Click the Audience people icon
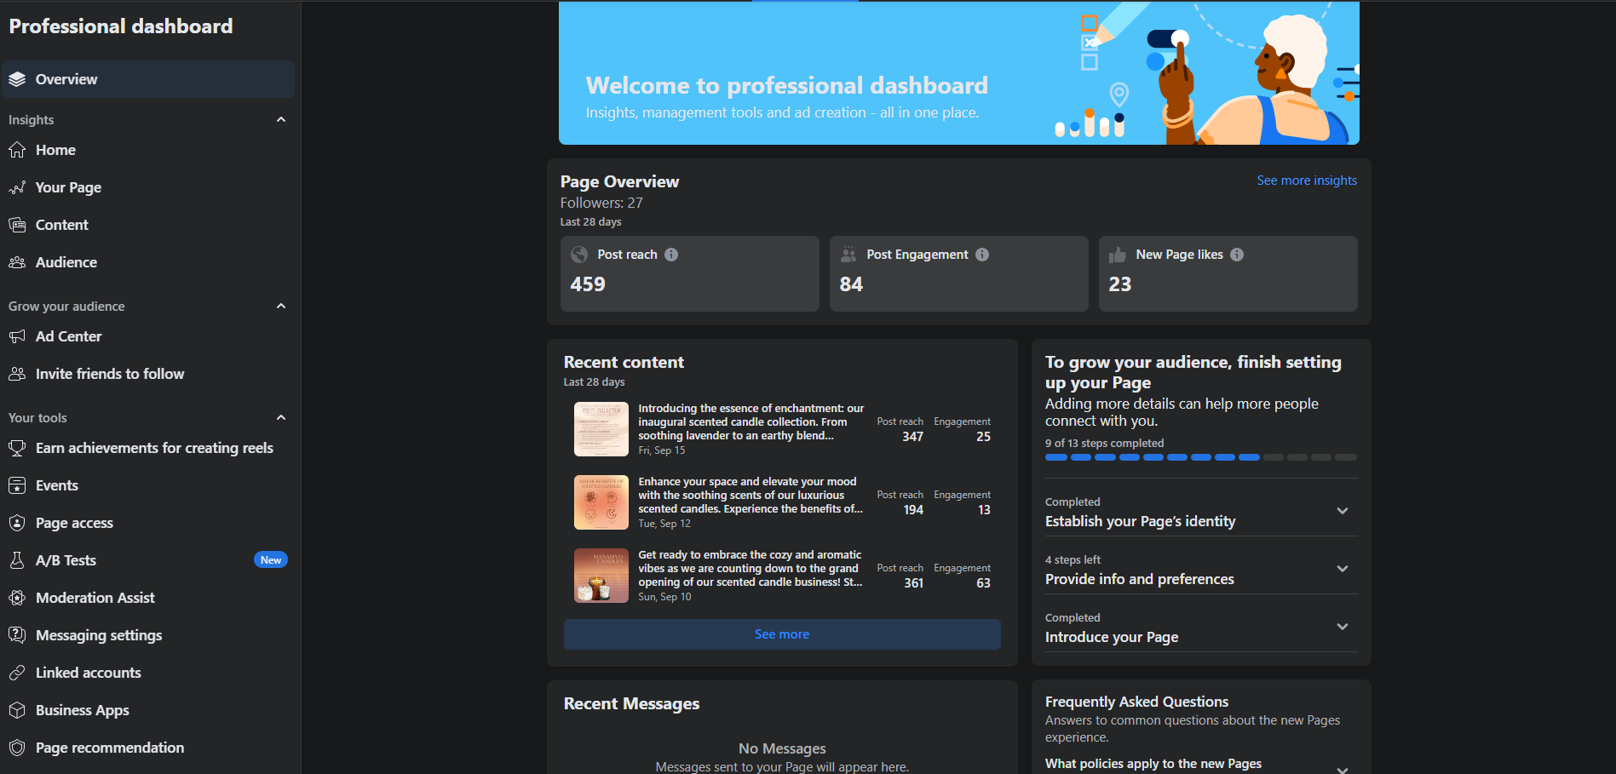 point(17,262)
